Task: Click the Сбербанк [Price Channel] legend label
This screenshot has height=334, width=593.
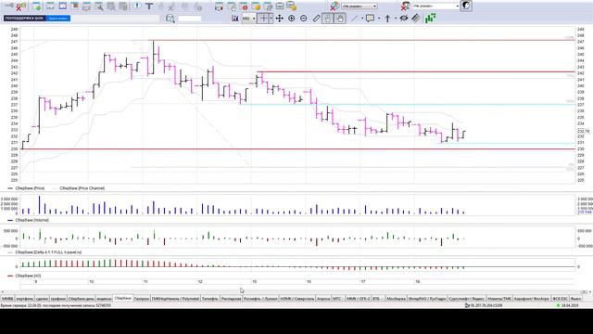Action: (x=82, y=188)
